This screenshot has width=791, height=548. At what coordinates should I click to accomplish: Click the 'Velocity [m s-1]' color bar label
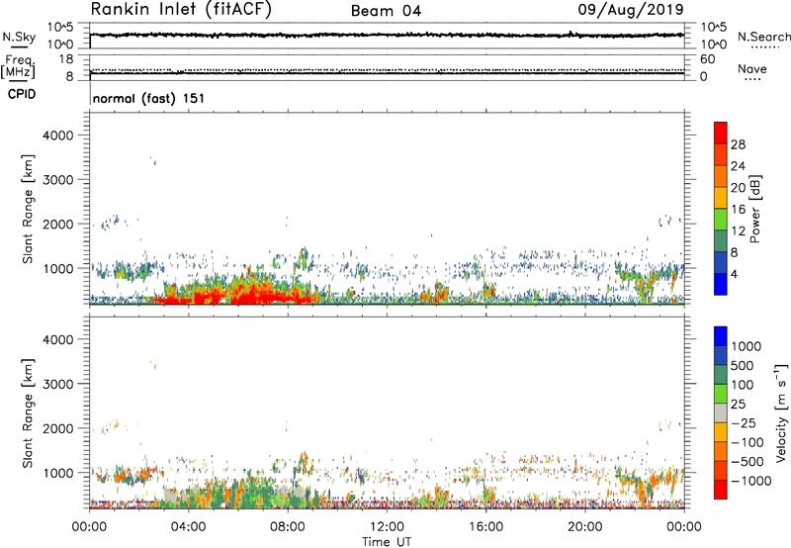(x=781, y=412)
